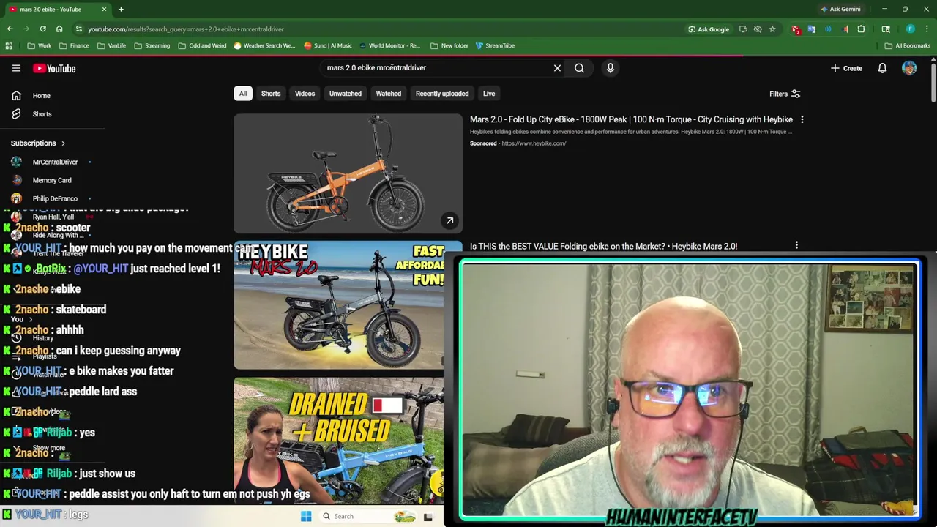Open the Filters panel

(x=785, y=94)
